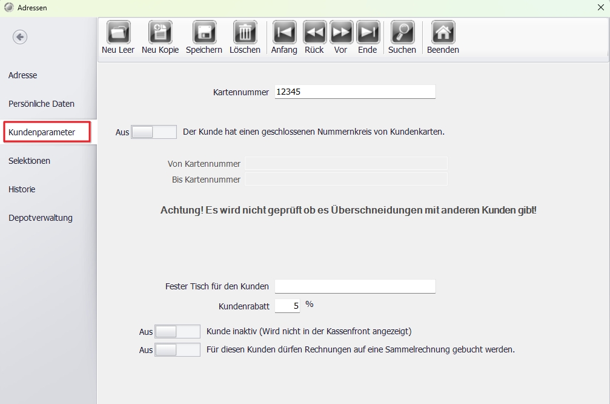Go back one record with Rück
The width and height of the screenshot is (610, 404).
[315, 32]
